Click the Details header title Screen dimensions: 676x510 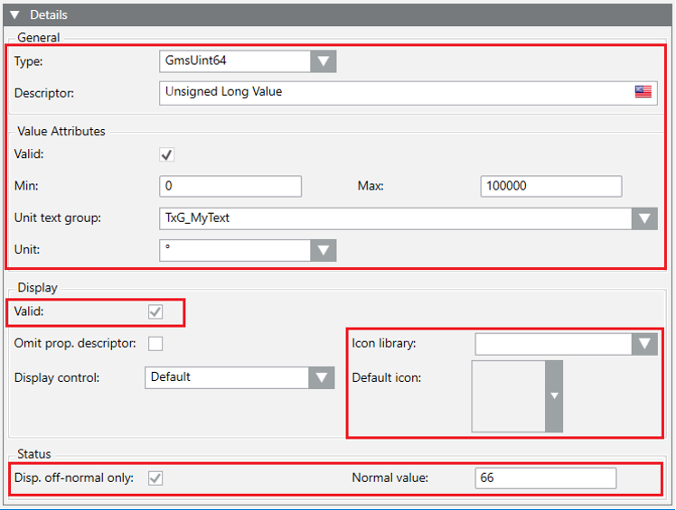[x=49, y=14]
